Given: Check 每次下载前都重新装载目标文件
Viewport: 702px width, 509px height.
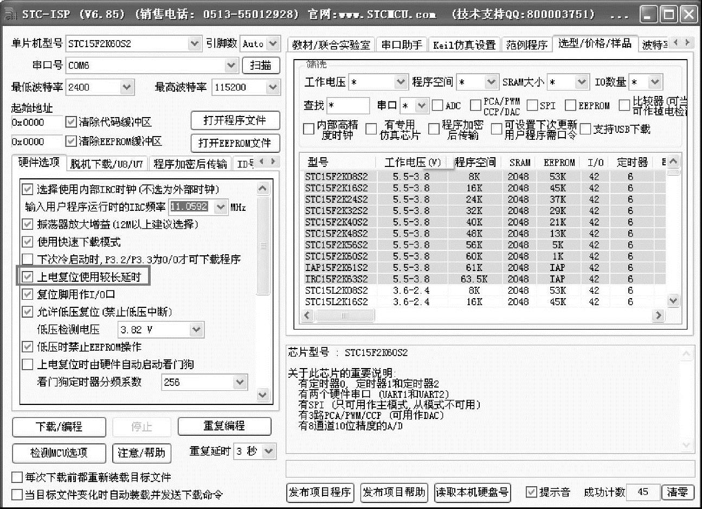Looking at the screenshot, I should coord(17,478).
